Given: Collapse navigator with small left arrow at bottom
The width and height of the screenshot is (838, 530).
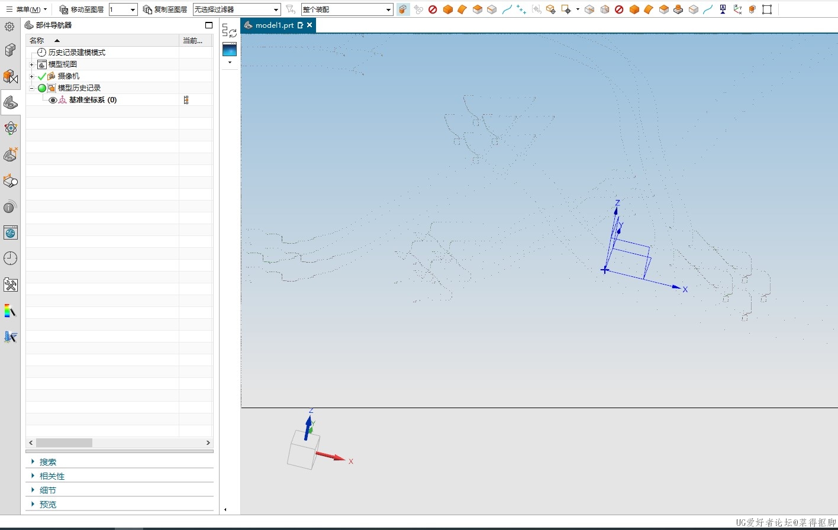Looking at the screenshot, I should coord(225,509).
